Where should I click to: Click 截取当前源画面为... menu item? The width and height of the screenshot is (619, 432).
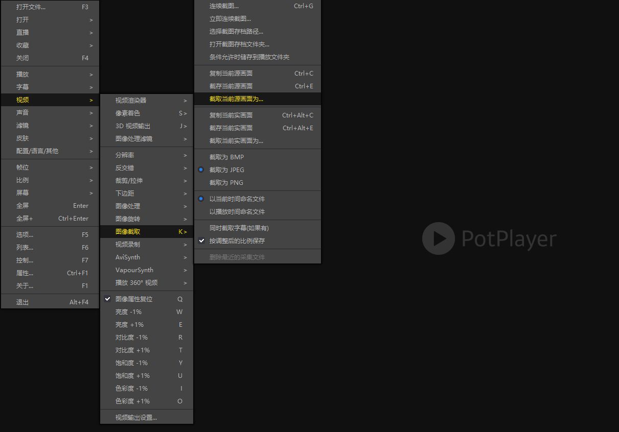258,99
